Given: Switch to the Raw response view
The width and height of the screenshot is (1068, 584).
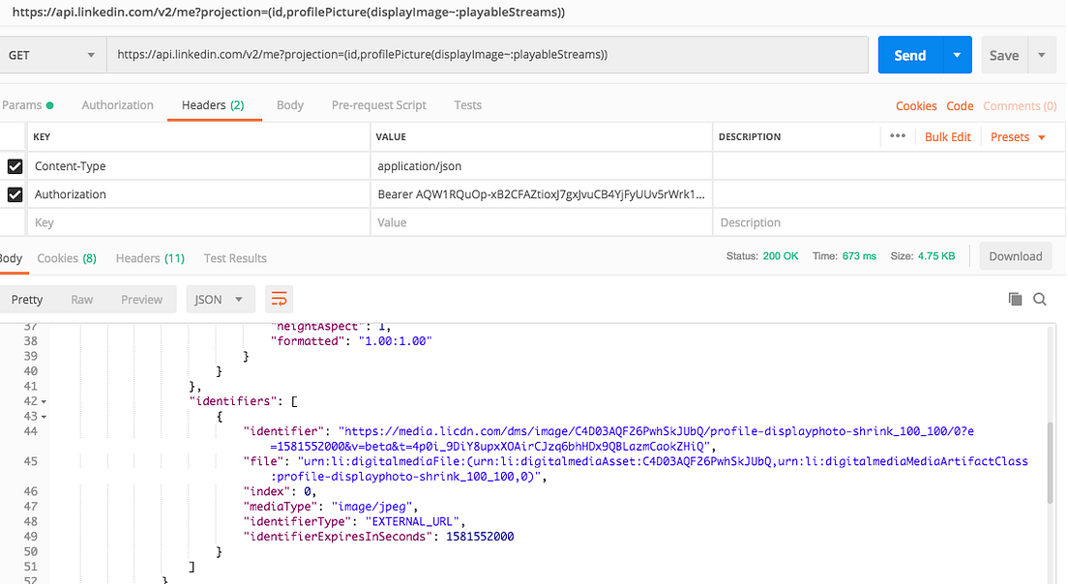Looking at the screenshot, I should (x=83, y=299).
